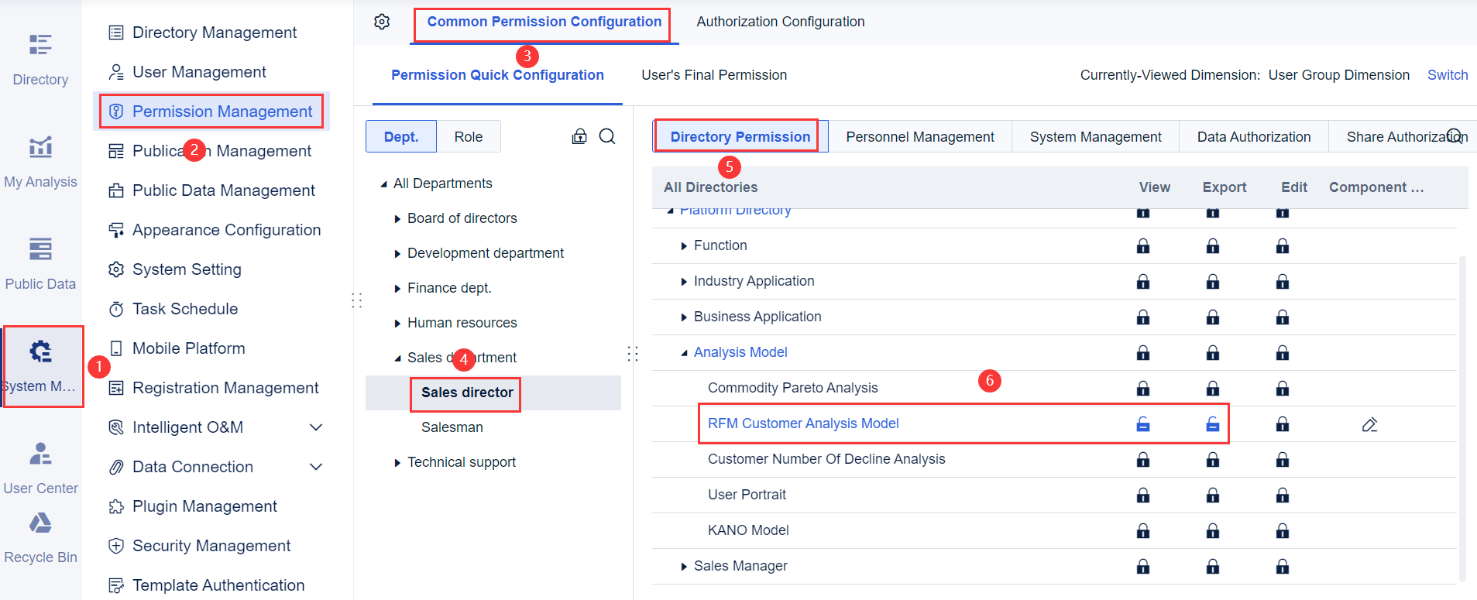
Task: Click the settings gear icon beside Common Permission Configuration
Action: [382, 22]
